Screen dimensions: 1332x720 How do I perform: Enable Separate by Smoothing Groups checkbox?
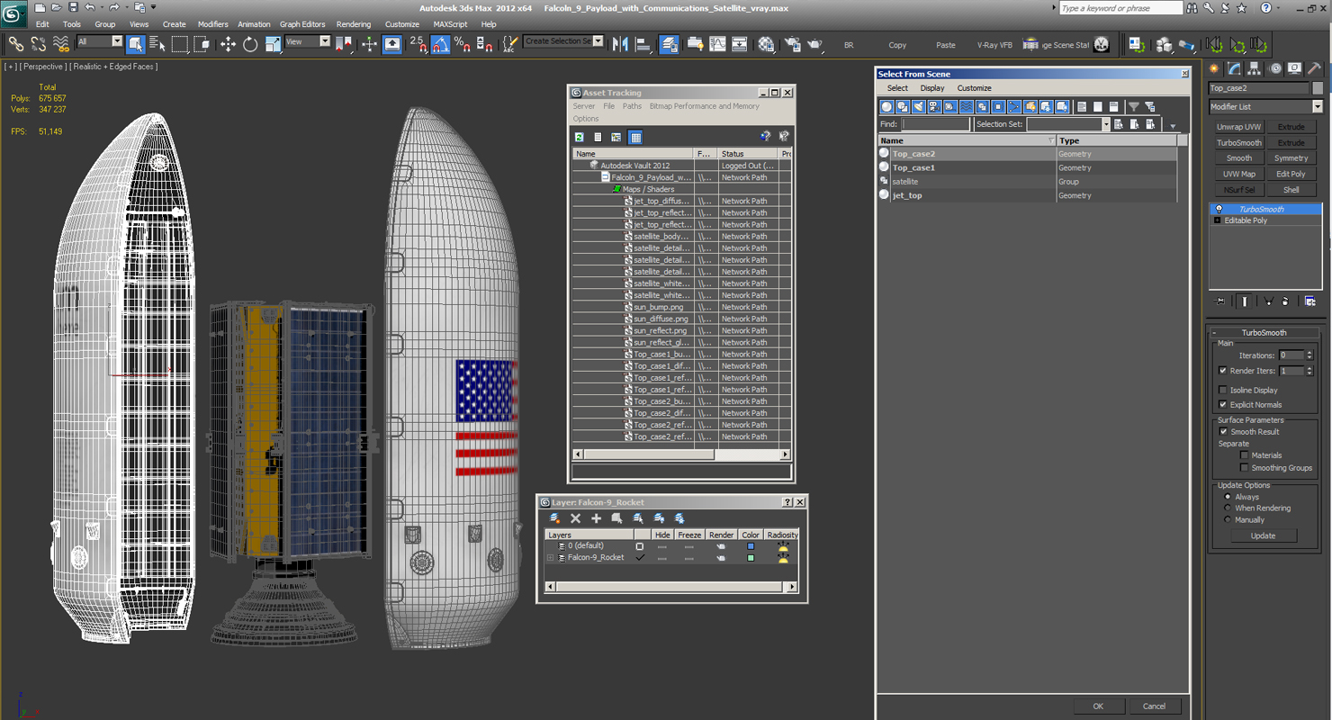pos(1245,468)
